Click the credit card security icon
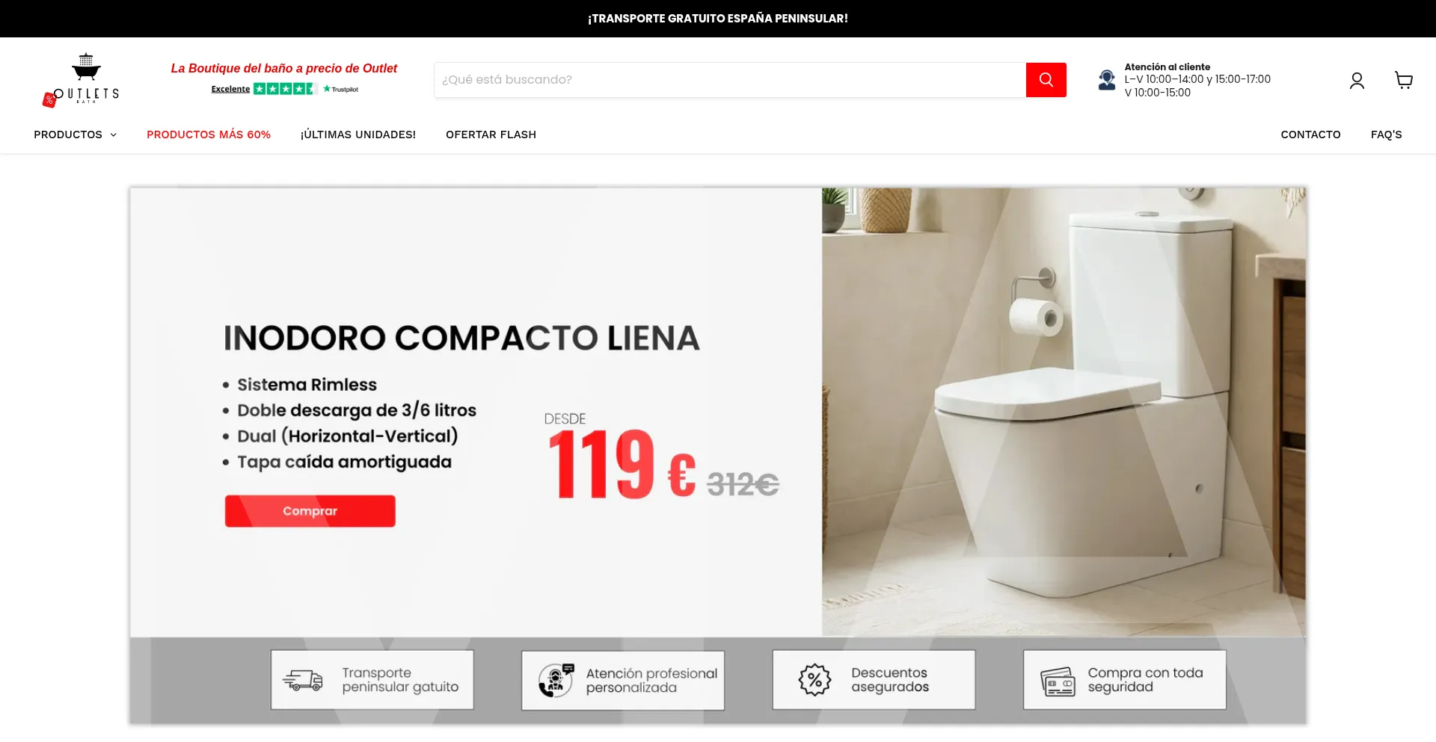The width and height of the screenshot is (1436, 742). (x=1058, y=681)
